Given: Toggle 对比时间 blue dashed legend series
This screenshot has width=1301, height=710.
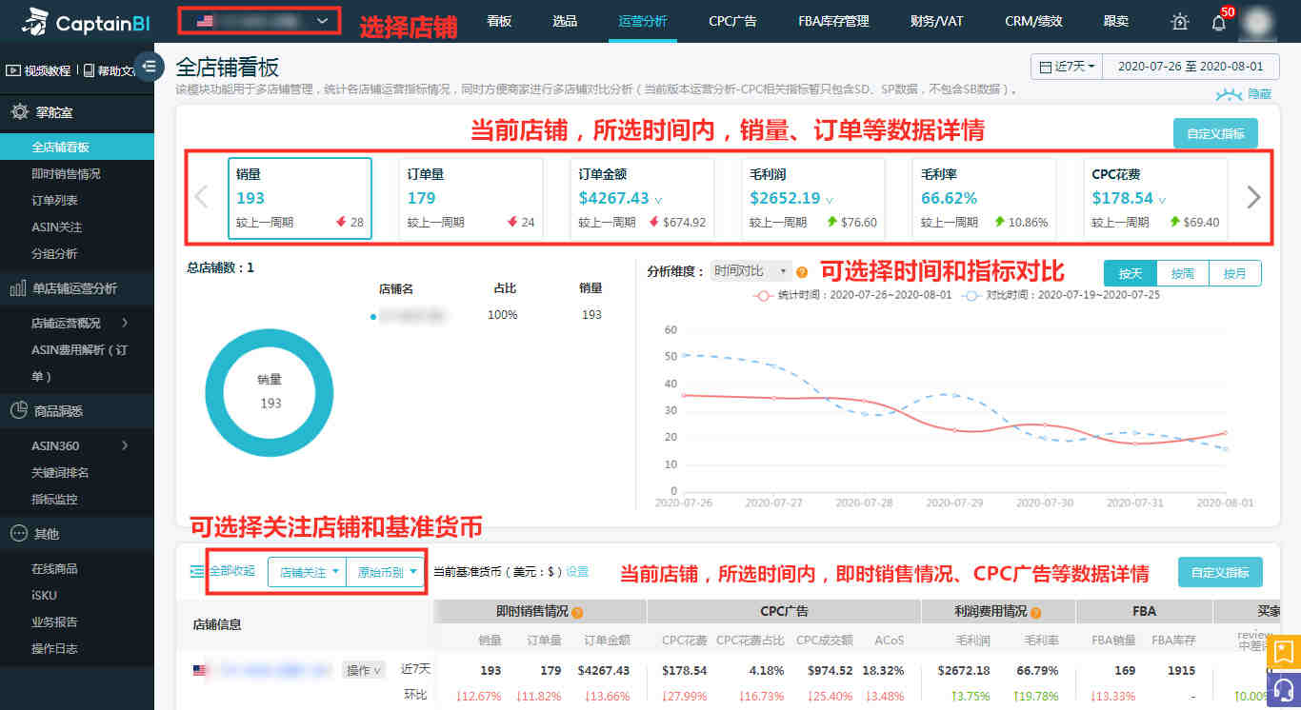Looking at the screenshot, I should click(x=1060, y=296).
